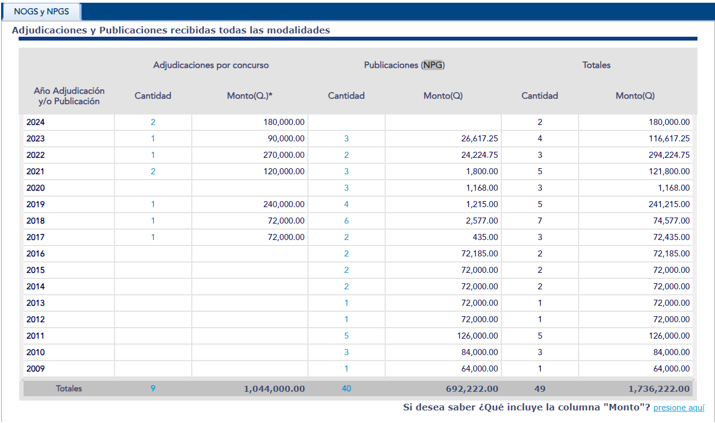Screen dimensions: 715x423
Task: Select the NOGS y NPGS tab
Action: 42,11
